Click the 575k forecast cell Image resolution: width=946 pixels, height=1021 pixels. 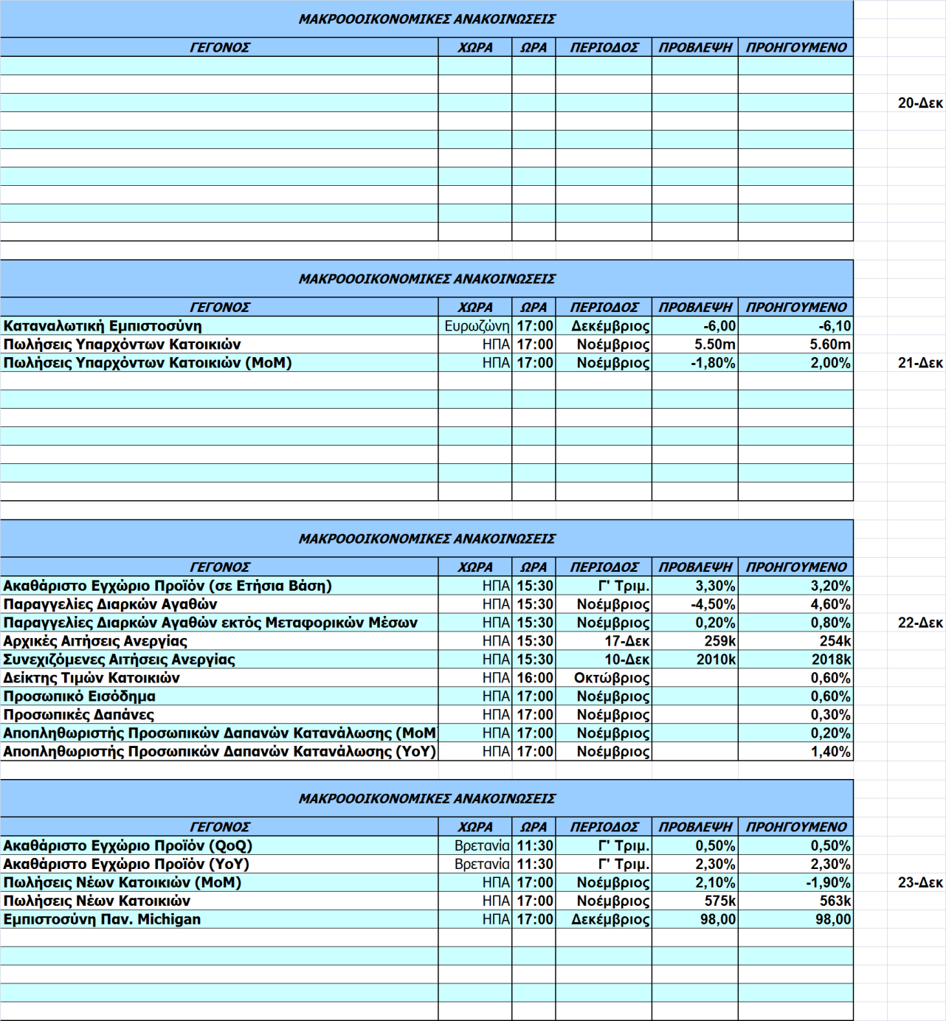pos(695,901)
